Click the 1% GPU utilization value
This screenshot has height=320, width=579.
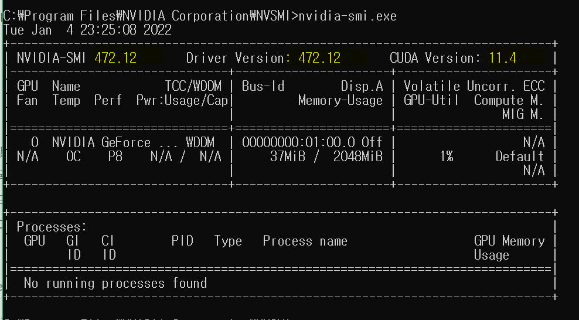coord(446,156)
